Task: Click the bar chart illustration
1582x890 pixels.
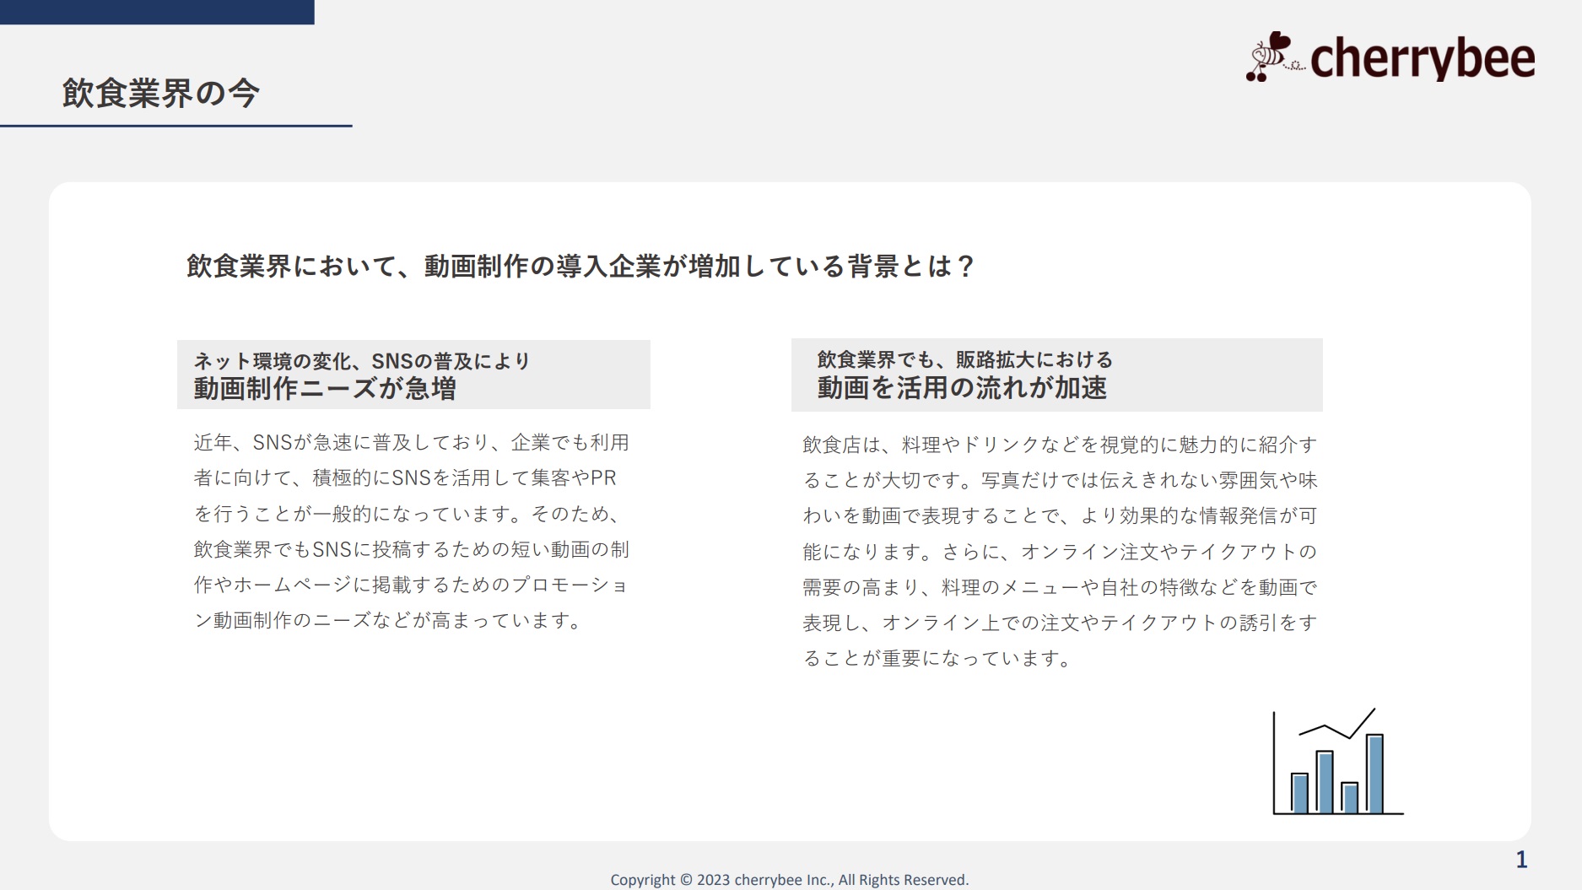Action: (x=1337, y=763)
